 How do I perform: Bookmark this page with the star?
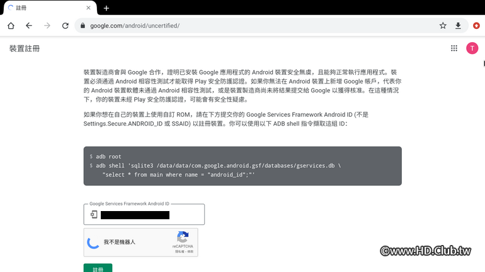(443, 26)
